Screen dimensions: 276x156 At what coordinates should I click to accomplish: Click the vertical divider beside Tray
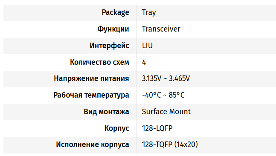136,13
